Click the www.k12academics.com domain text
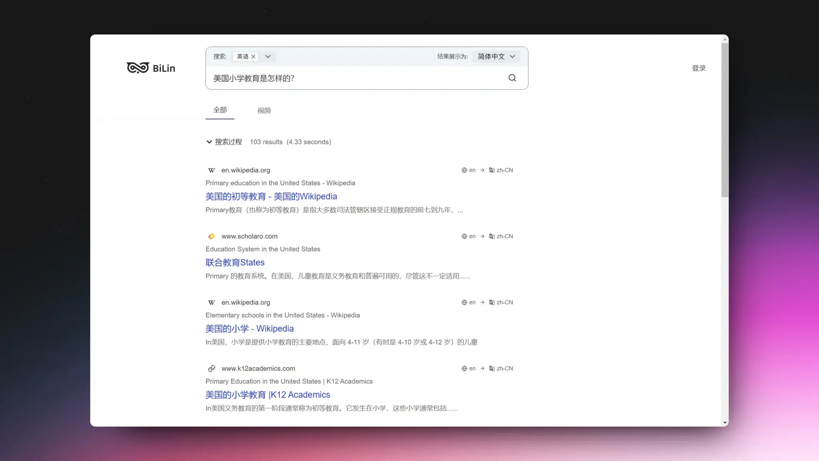 click(258, 369)
